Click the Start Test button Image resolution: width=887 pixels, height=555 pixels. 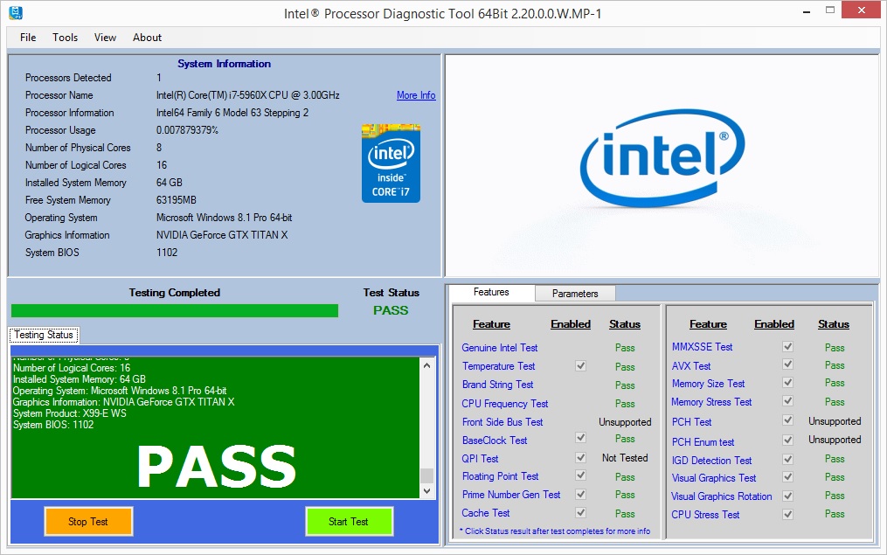pyautogui.click(x=349, y=522)
